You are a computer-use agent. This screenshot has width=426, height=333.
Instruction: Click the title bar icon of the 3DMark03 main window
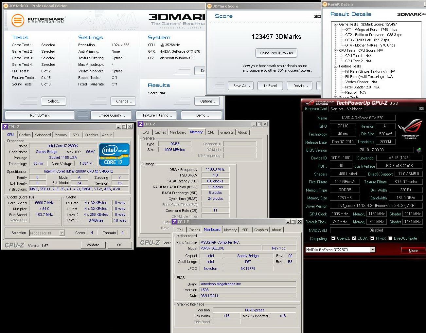6,6
